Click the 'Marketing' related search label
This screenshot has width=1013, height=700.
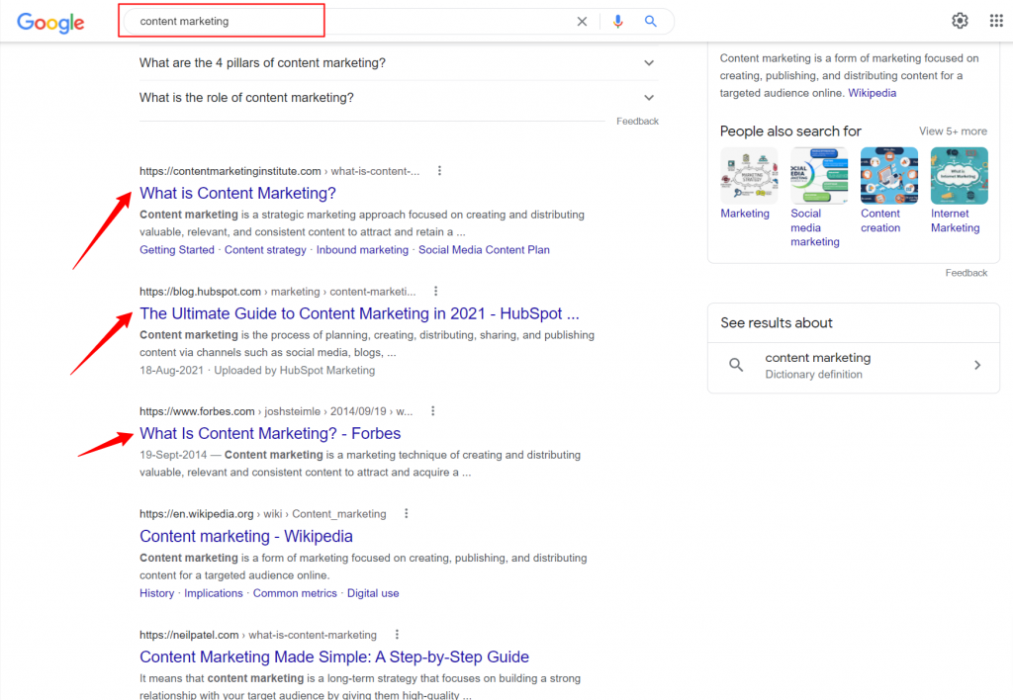745,214
